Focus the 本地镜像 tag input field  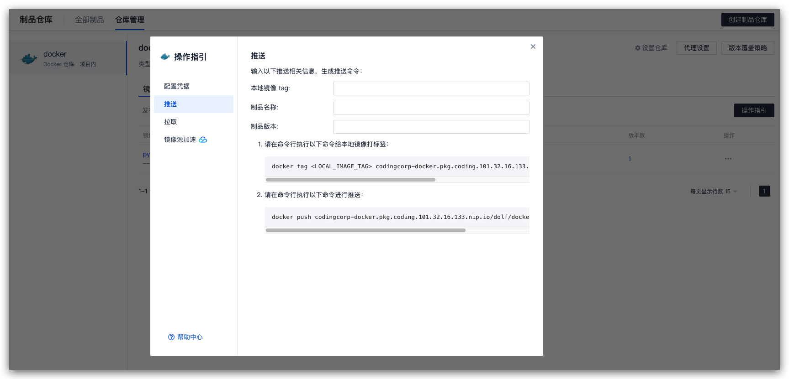pos(431,88)
